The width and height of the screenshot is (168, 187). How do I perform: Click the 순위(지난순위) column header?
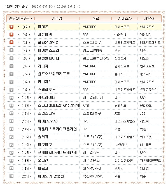click(20, 18)
